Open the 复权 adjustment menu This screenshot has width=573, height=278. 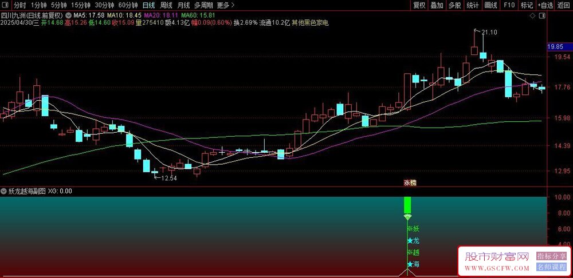tap(419, 5)
